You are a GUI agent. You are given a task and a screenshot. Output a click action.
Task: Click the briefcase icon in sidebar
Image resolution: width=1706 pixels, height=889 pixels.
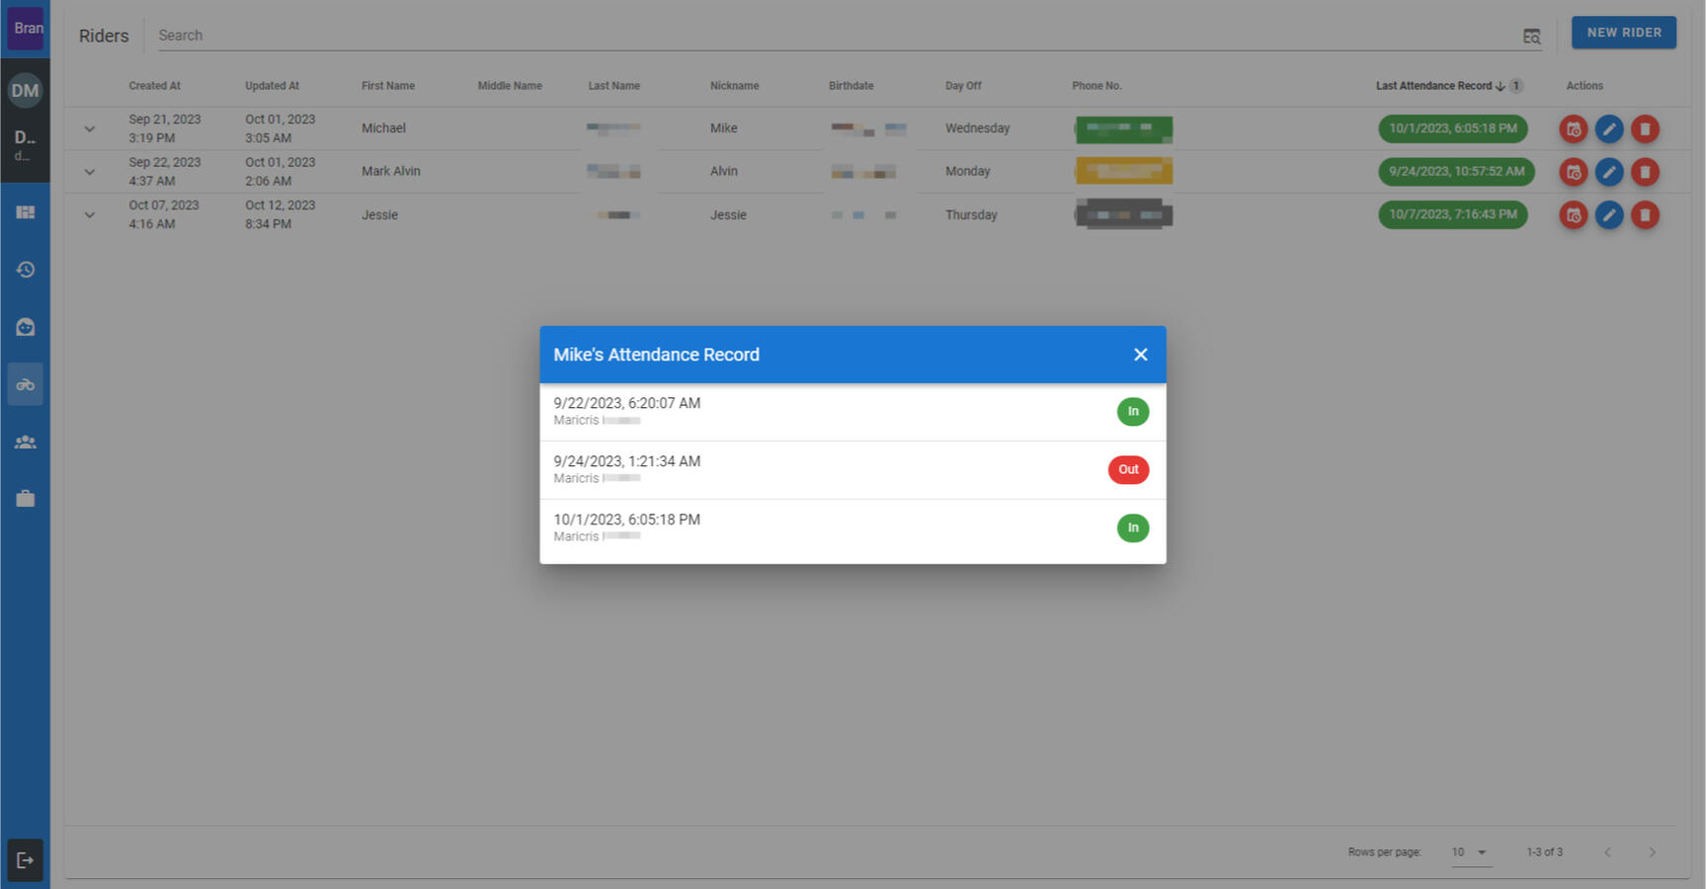point(26,499)
